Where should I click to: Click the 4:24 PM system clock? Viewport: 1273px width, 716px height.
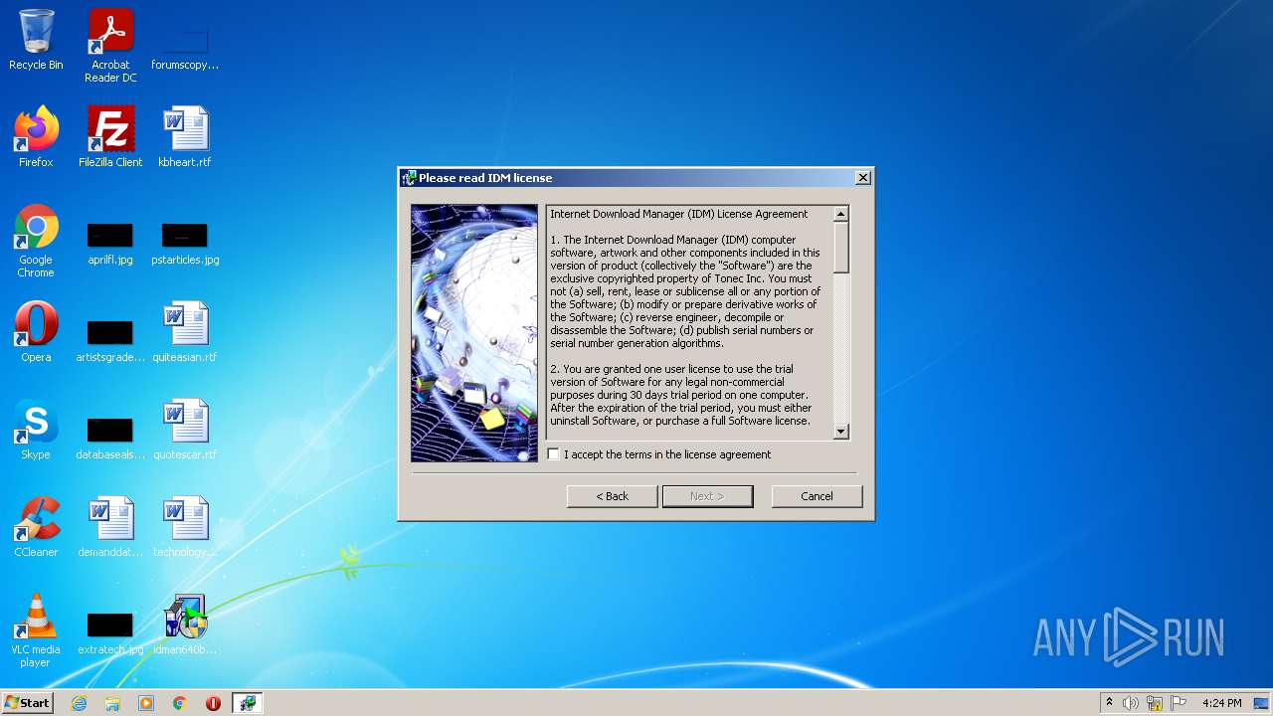pos(1221,703)
